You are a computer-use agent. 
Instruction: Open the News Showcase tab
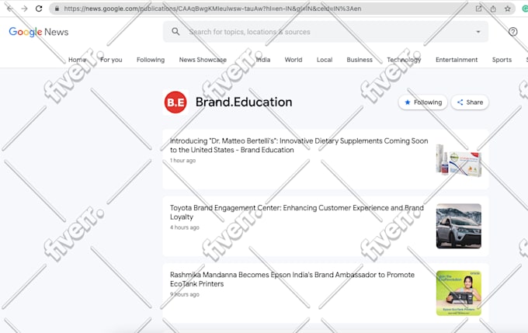point(203,60)
